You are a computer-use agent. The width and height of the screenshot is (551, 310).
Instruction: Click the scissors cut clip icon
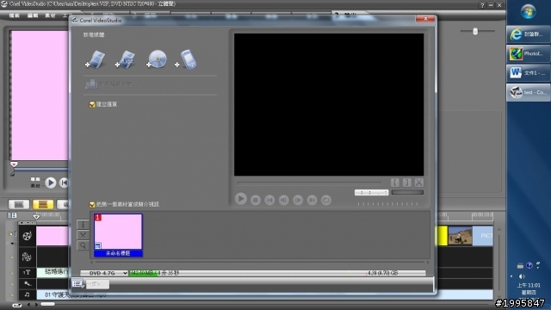pos(419,183)
